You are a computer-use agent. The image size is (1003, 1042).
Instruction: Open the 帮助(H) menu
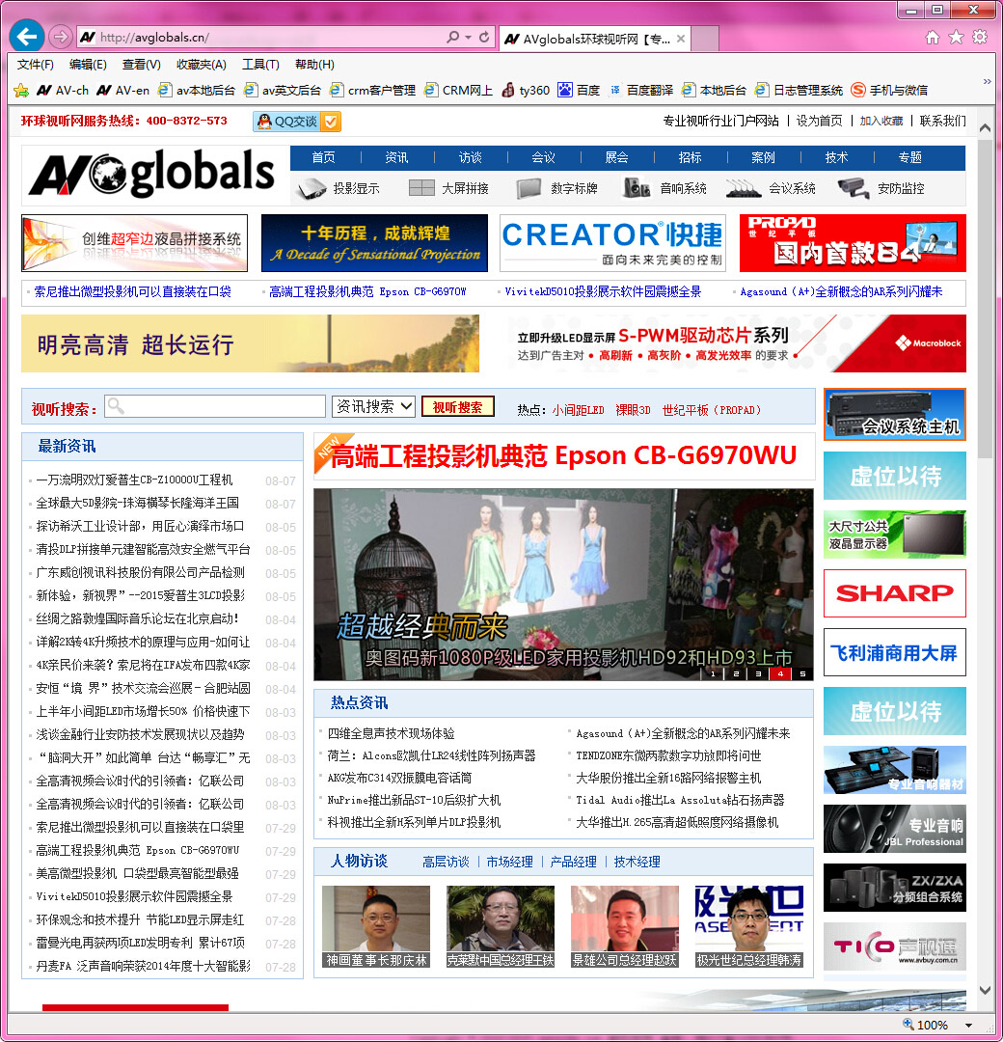click(314, 65)
